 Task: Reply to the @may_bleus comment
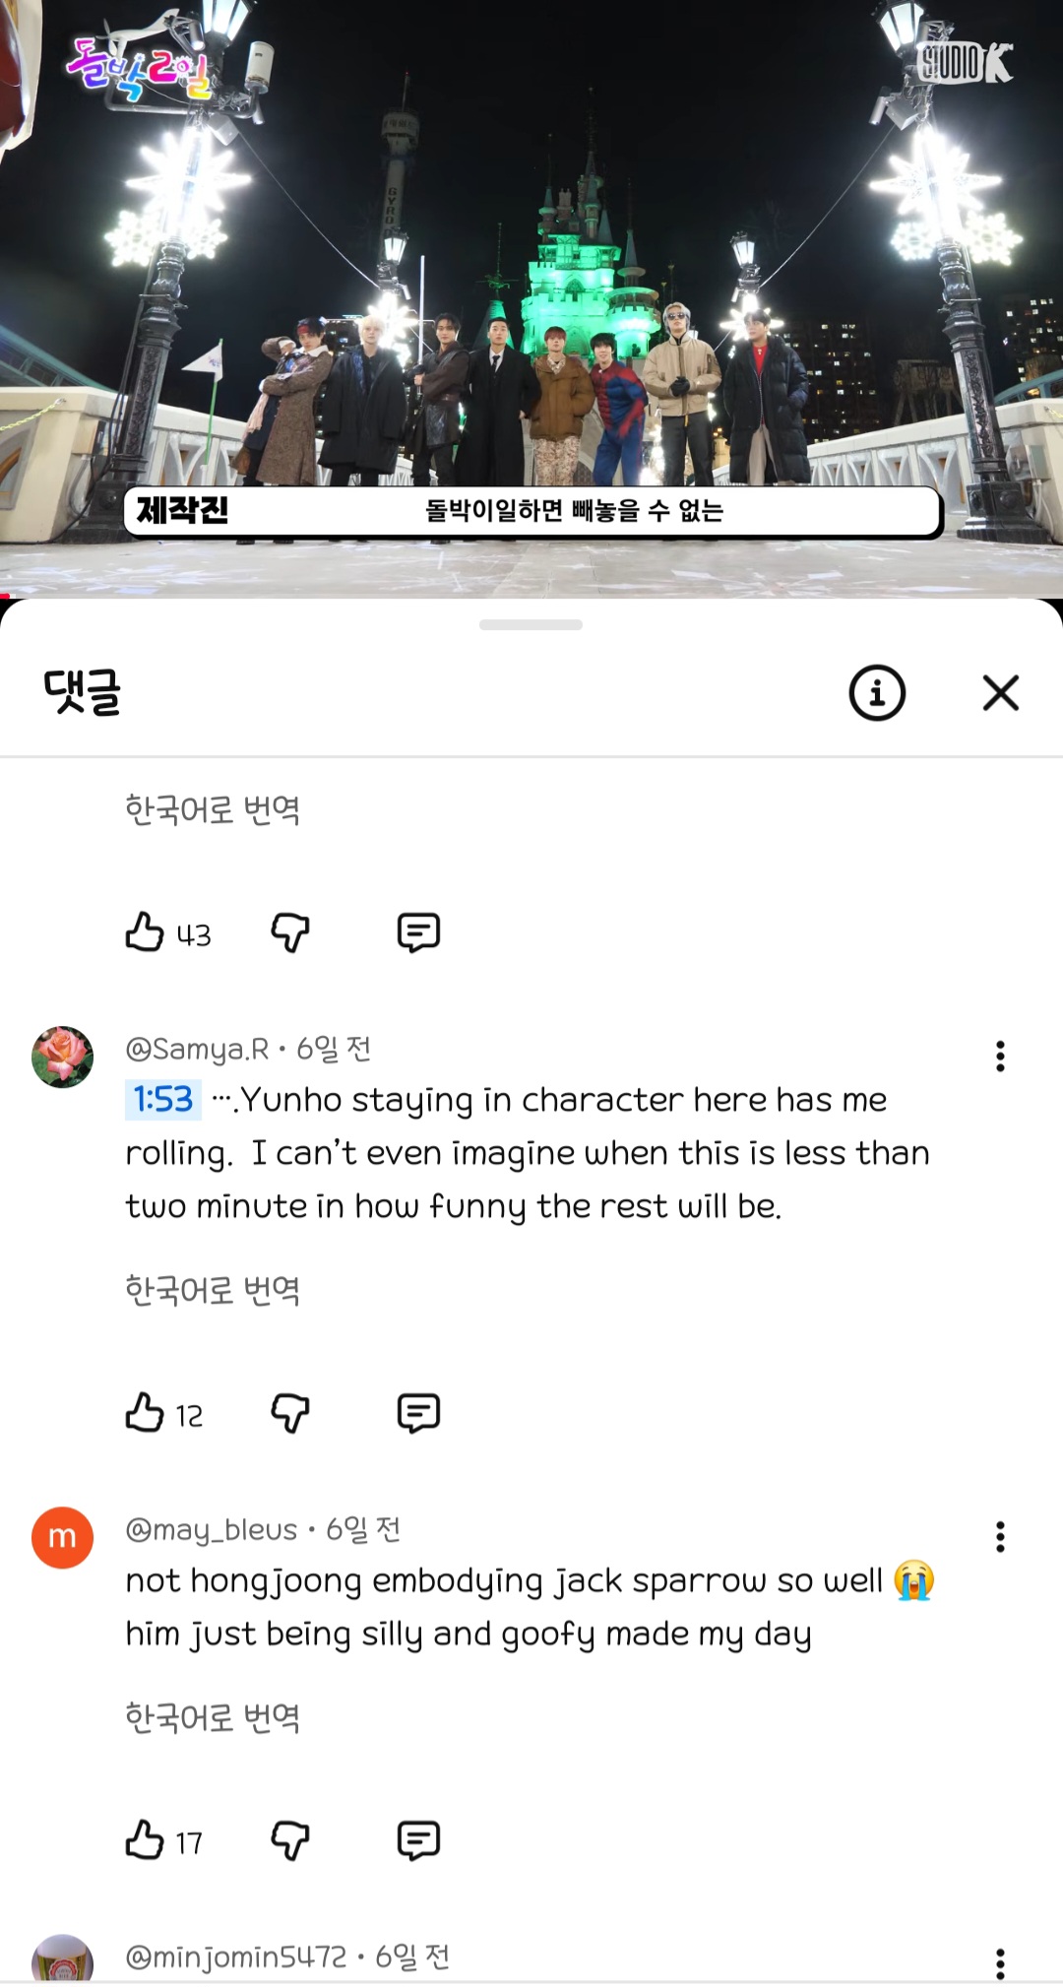click(x=418, y=1840)
